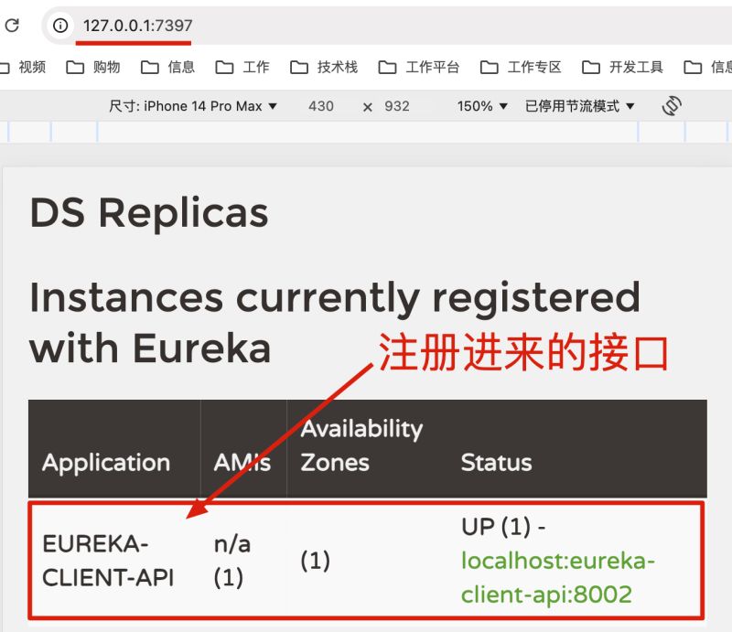Open the 工作专区 bookmark folder
This screenshot has height=632, width=732.
click(521, 67)
